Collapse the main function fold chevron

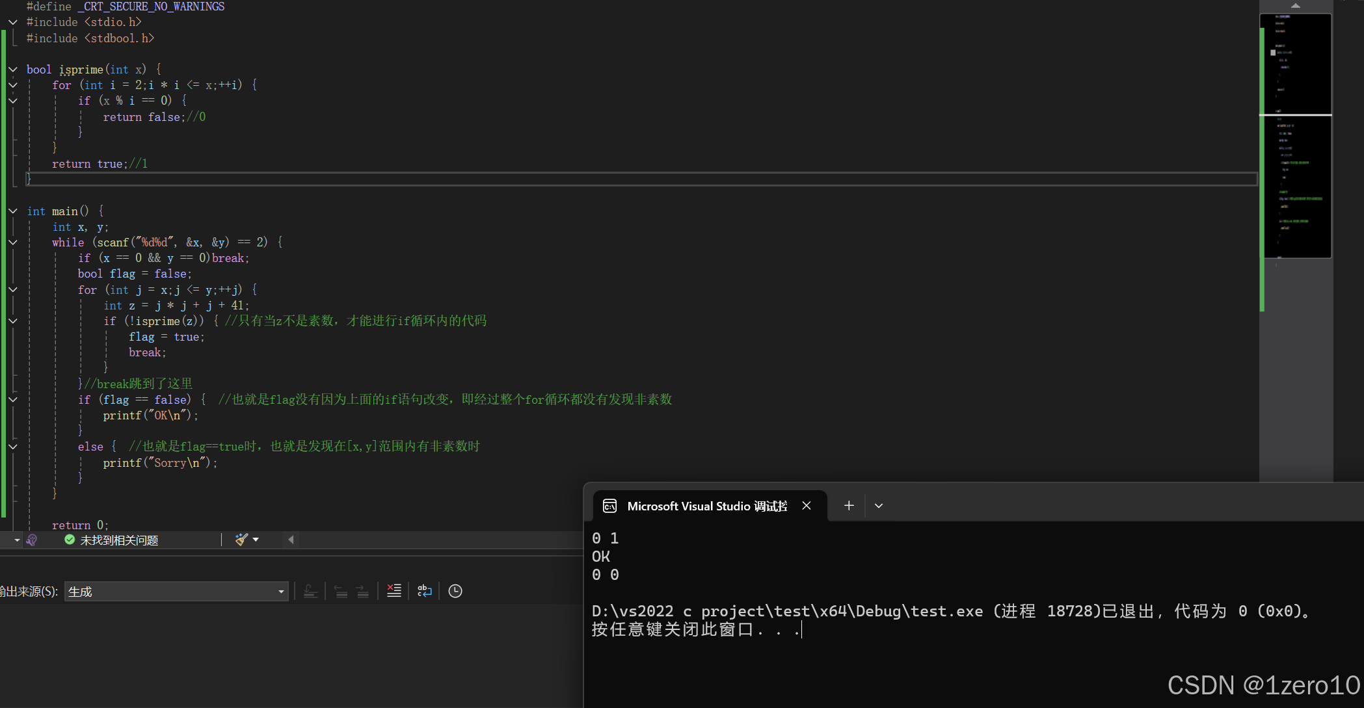pyautogui.click(x=13, y=211)
